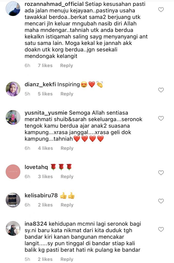The image size is (174, 263).
Task: Reply to the lovetahq roses comment
Action: point(67,177)
